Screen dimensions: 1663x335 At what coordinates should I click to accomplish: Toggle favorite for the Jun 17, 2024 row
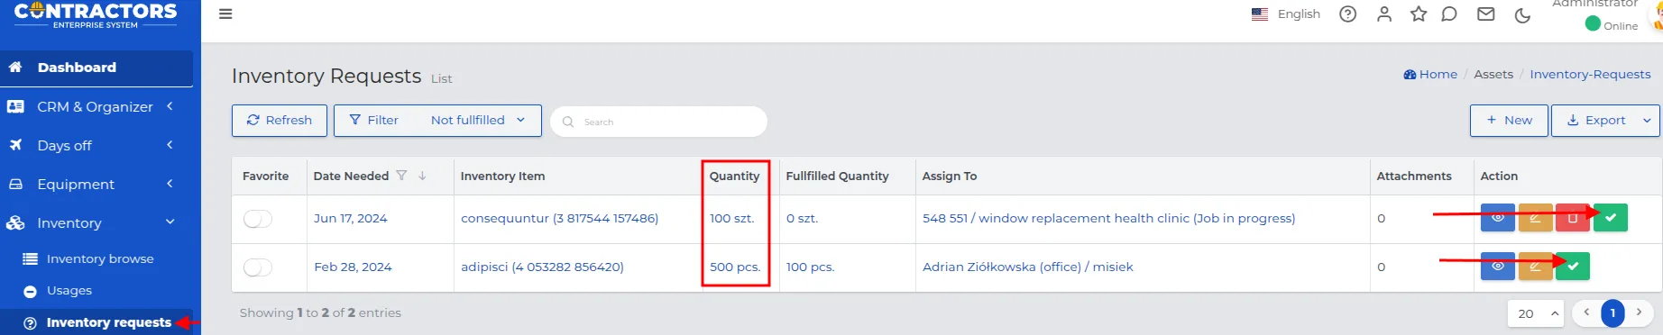(258, 219)
